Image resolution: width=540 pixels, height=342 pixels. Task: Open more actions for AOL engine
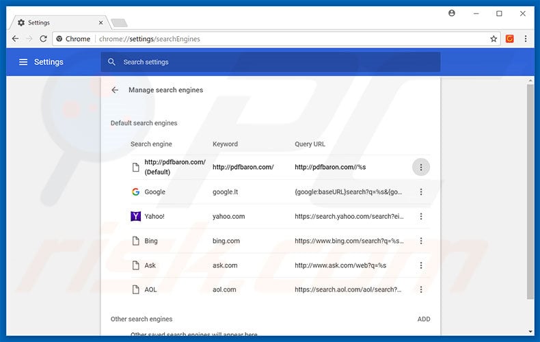coord(421,289)
